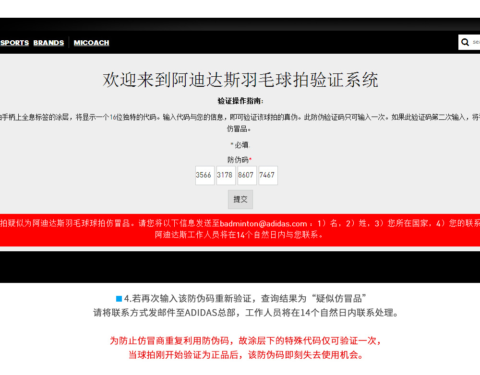Click the red counterfeit warning banner
Screen dimensions: 480x375
tap(240, 230)
